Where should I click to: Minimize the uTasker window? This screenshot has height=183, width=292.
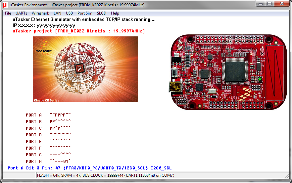tap(261, 4)
